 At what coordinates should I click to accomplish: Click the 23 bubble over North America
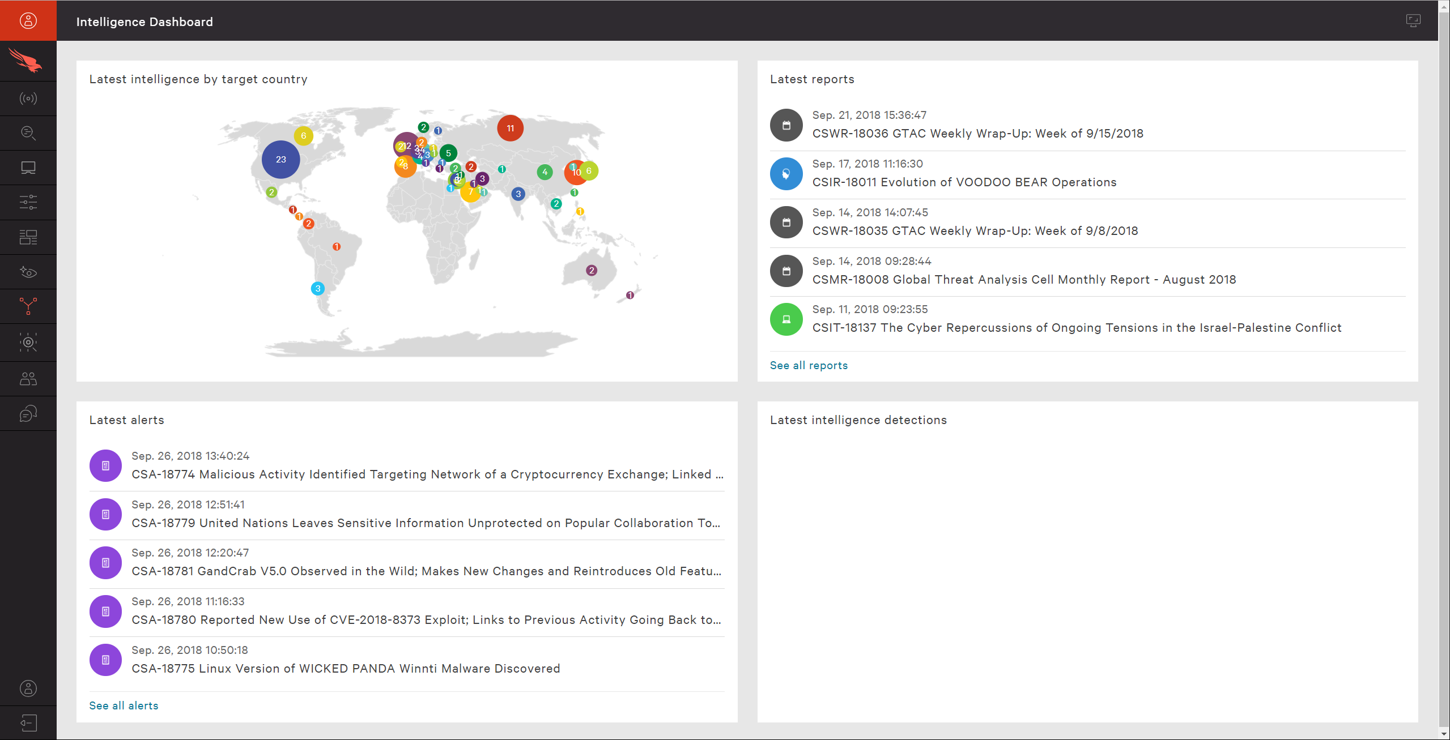(280, 159)
